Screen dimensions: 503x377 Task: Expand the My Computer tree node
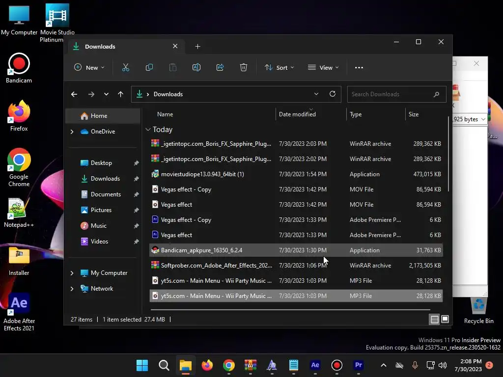(72, 273)
